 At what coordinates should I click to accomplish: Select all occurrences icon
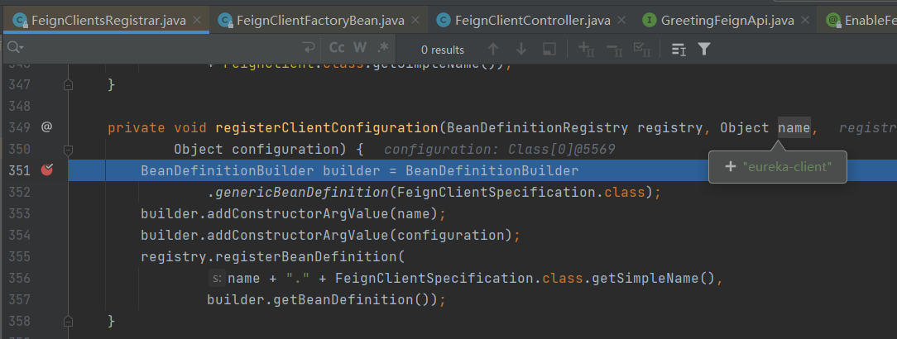(641, 49)
